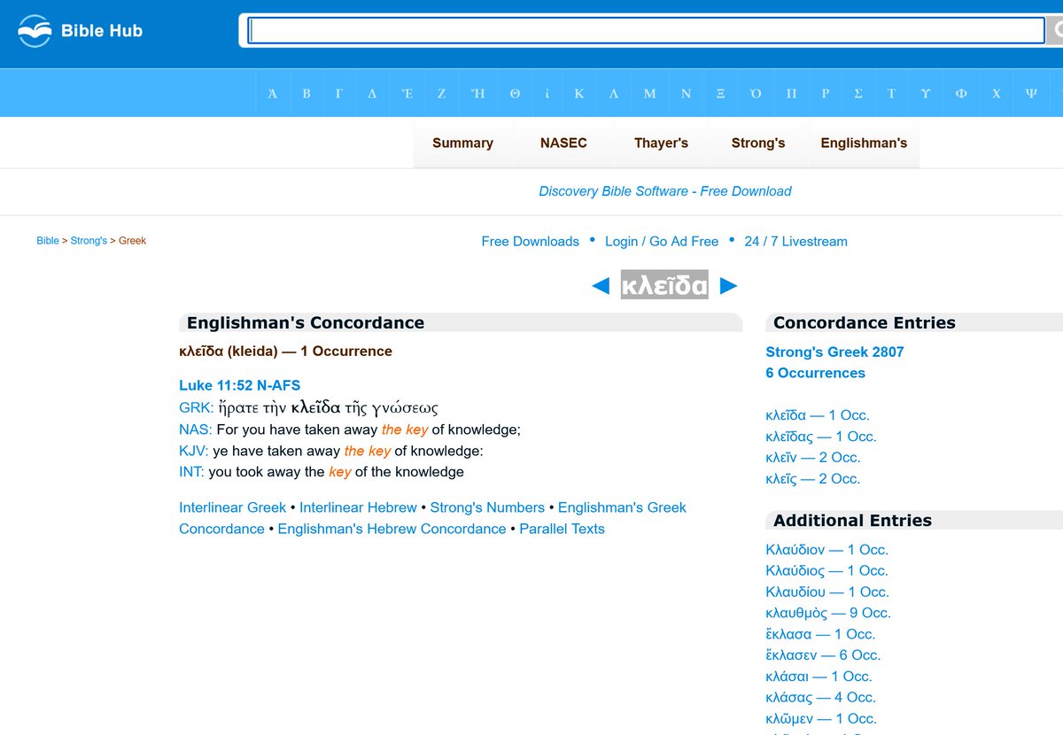Select Greek letter Chi in alphabet bar
Viewport: 1063px width, 735px height.
pos(996,93)
